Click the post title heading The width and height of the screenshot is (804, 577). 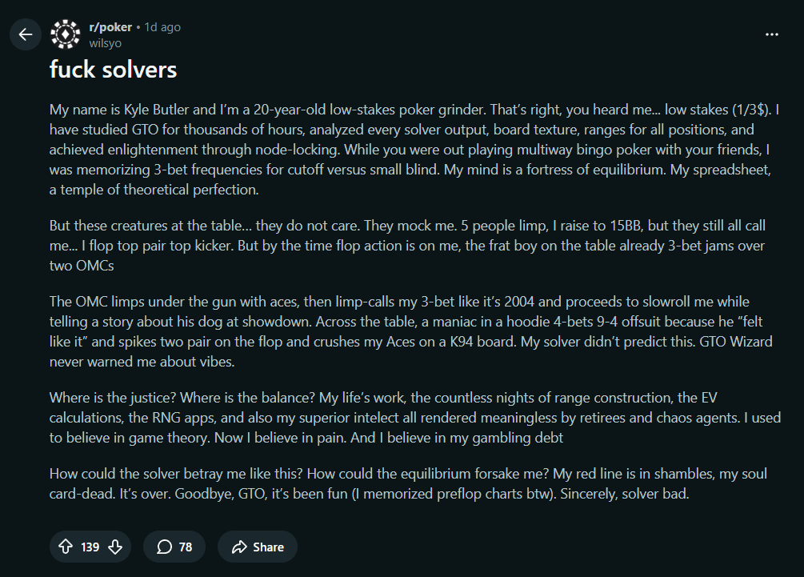pos(113,70)
